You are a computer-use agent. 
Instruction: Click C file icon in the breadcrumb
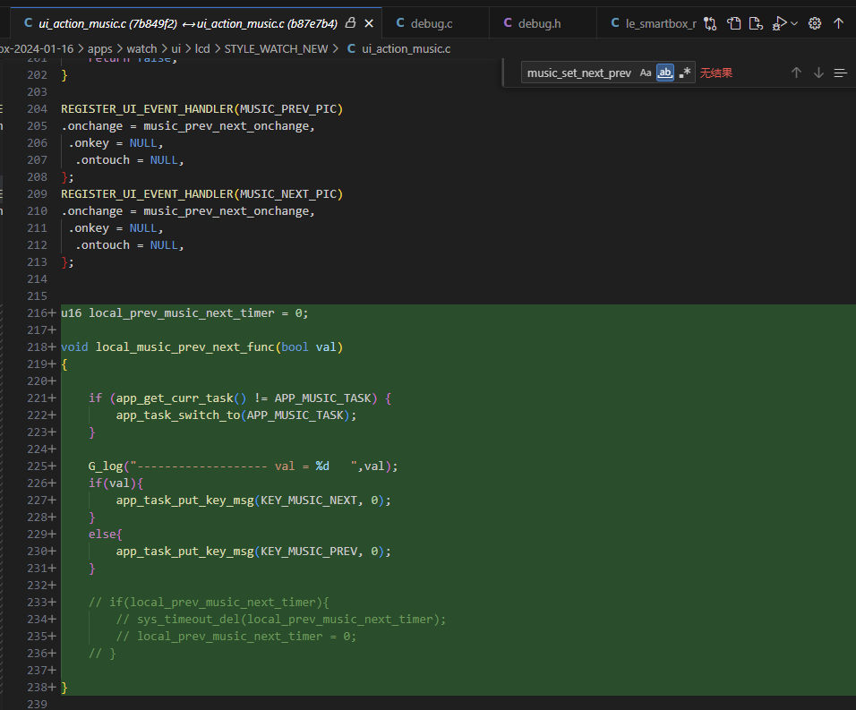(x=352, y=48)
